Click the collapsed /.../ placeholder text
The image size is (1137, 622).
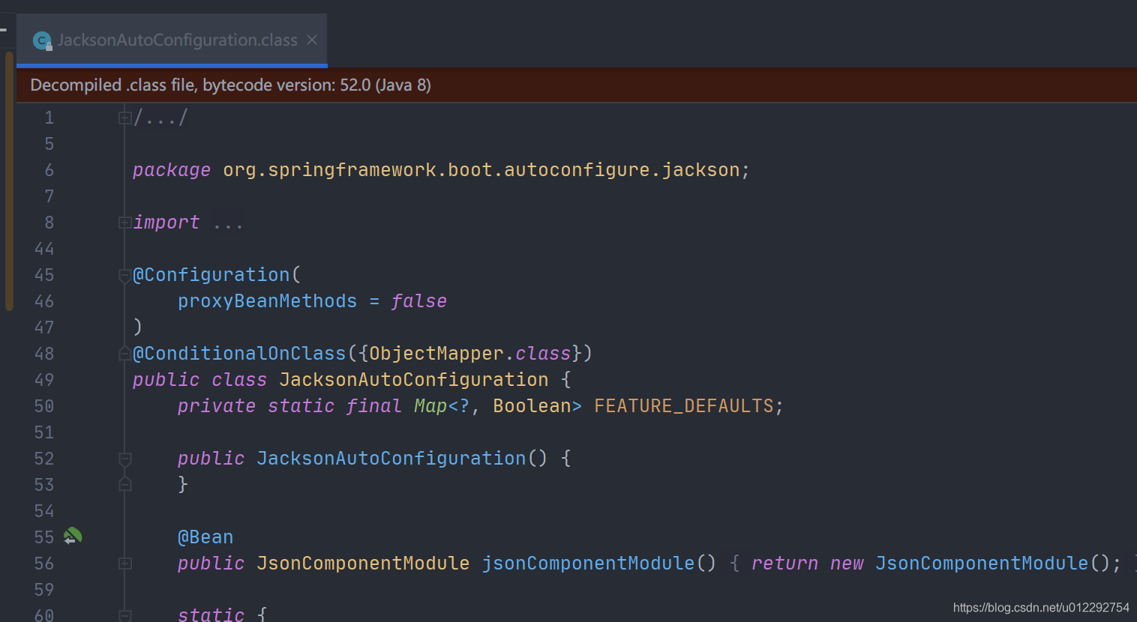tap(160, 118)
